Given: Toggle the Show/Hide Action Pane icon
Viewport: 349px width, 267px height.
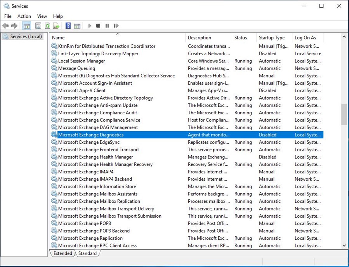Looking at the screenshot, I should point(77,26).
